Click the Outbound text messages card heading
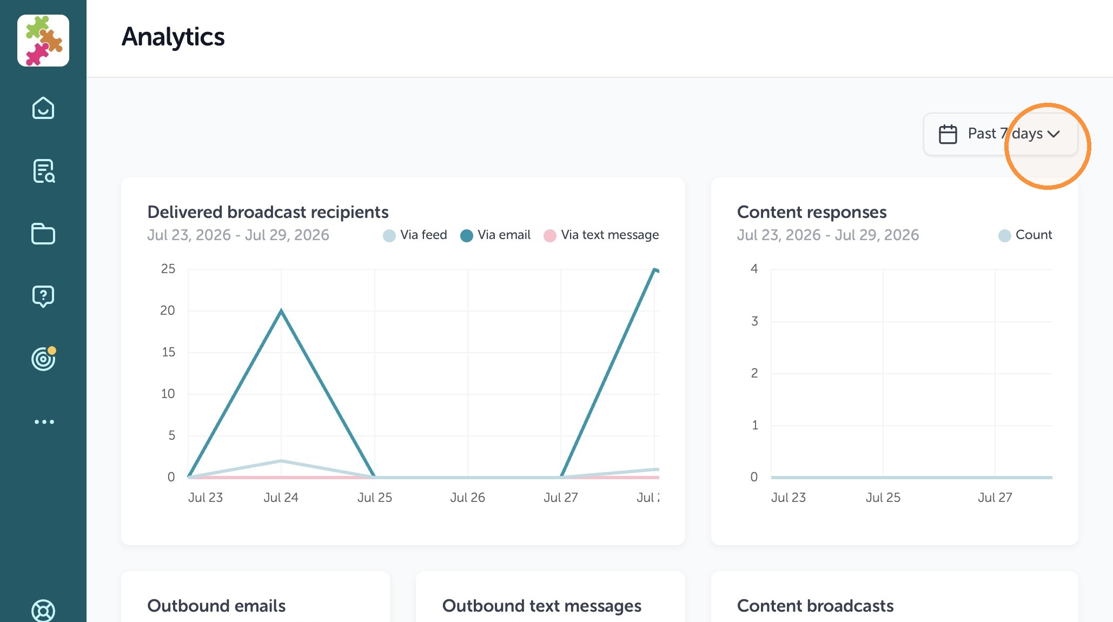1113x622 pixels. pos(542,606)
